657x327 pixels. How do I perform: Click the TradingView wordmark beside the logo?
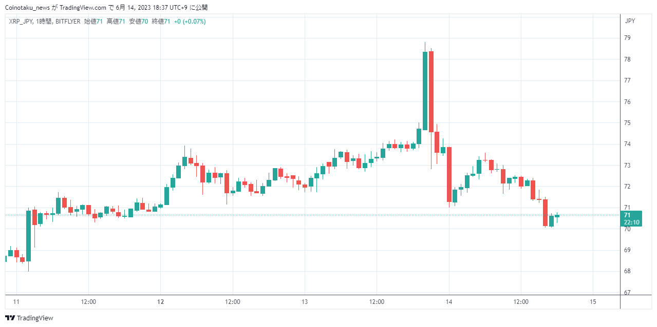pyautogui.click(x=35, y=318)
